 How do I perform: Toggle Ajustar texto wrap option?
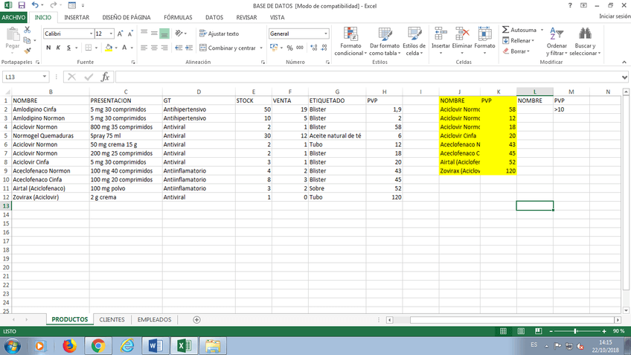tap(219, 33)
